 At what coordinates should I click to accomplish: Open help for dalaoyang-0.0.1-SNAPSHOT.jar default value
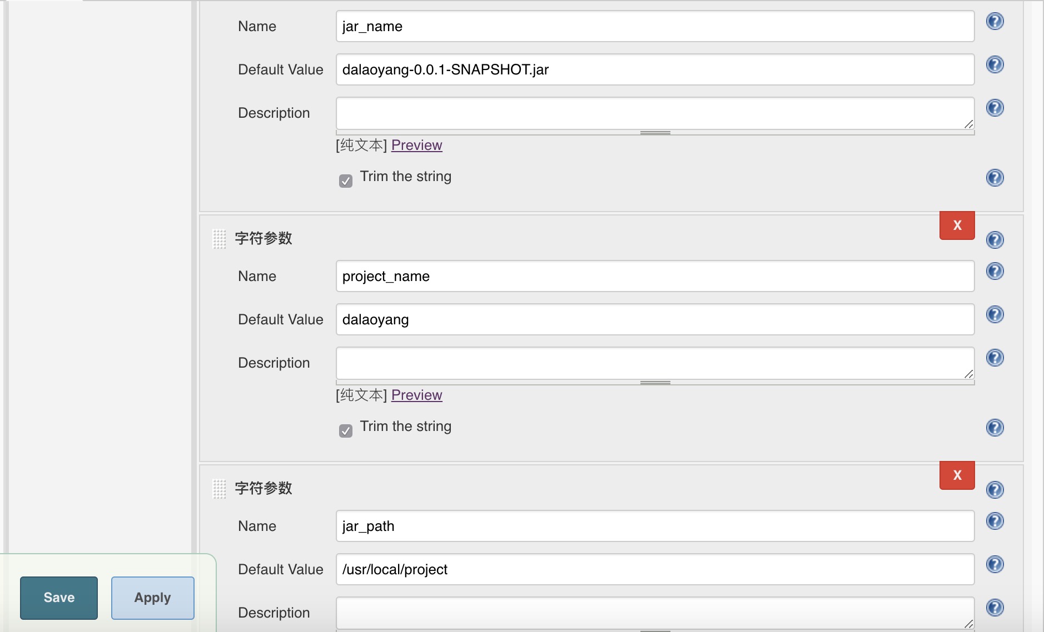[995, 65]
